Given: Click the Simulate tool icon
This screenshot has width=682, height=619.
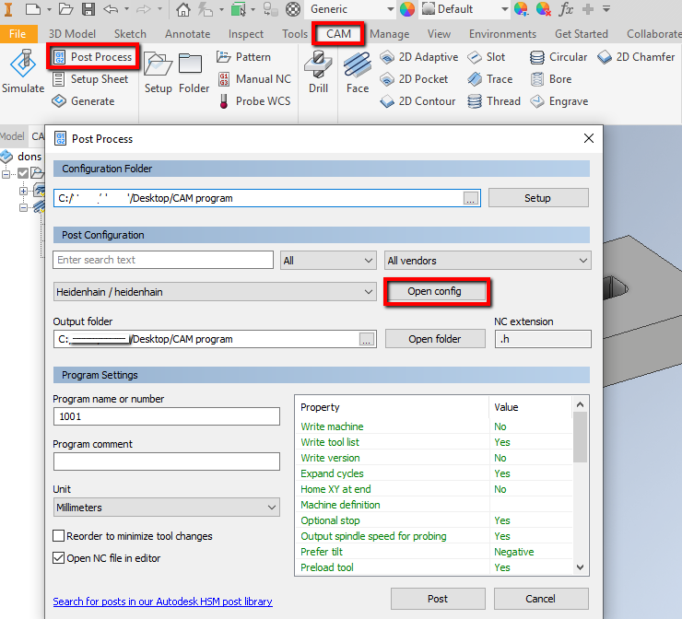Looking at the screenshot, I should point(23,64).
